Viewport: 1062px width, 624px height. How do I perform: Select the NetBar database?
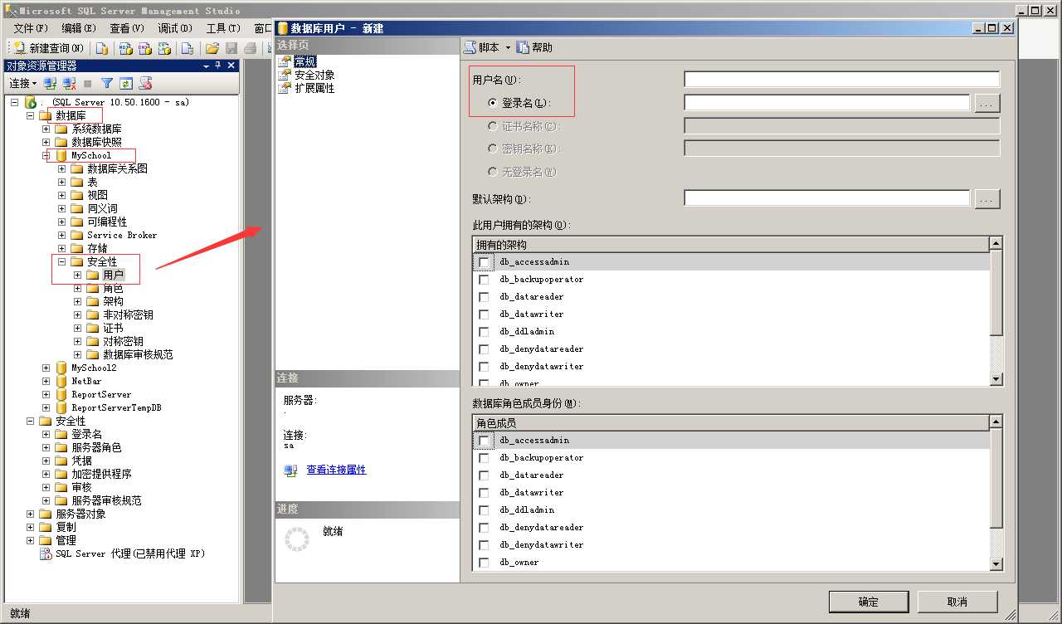click(86, 381)
